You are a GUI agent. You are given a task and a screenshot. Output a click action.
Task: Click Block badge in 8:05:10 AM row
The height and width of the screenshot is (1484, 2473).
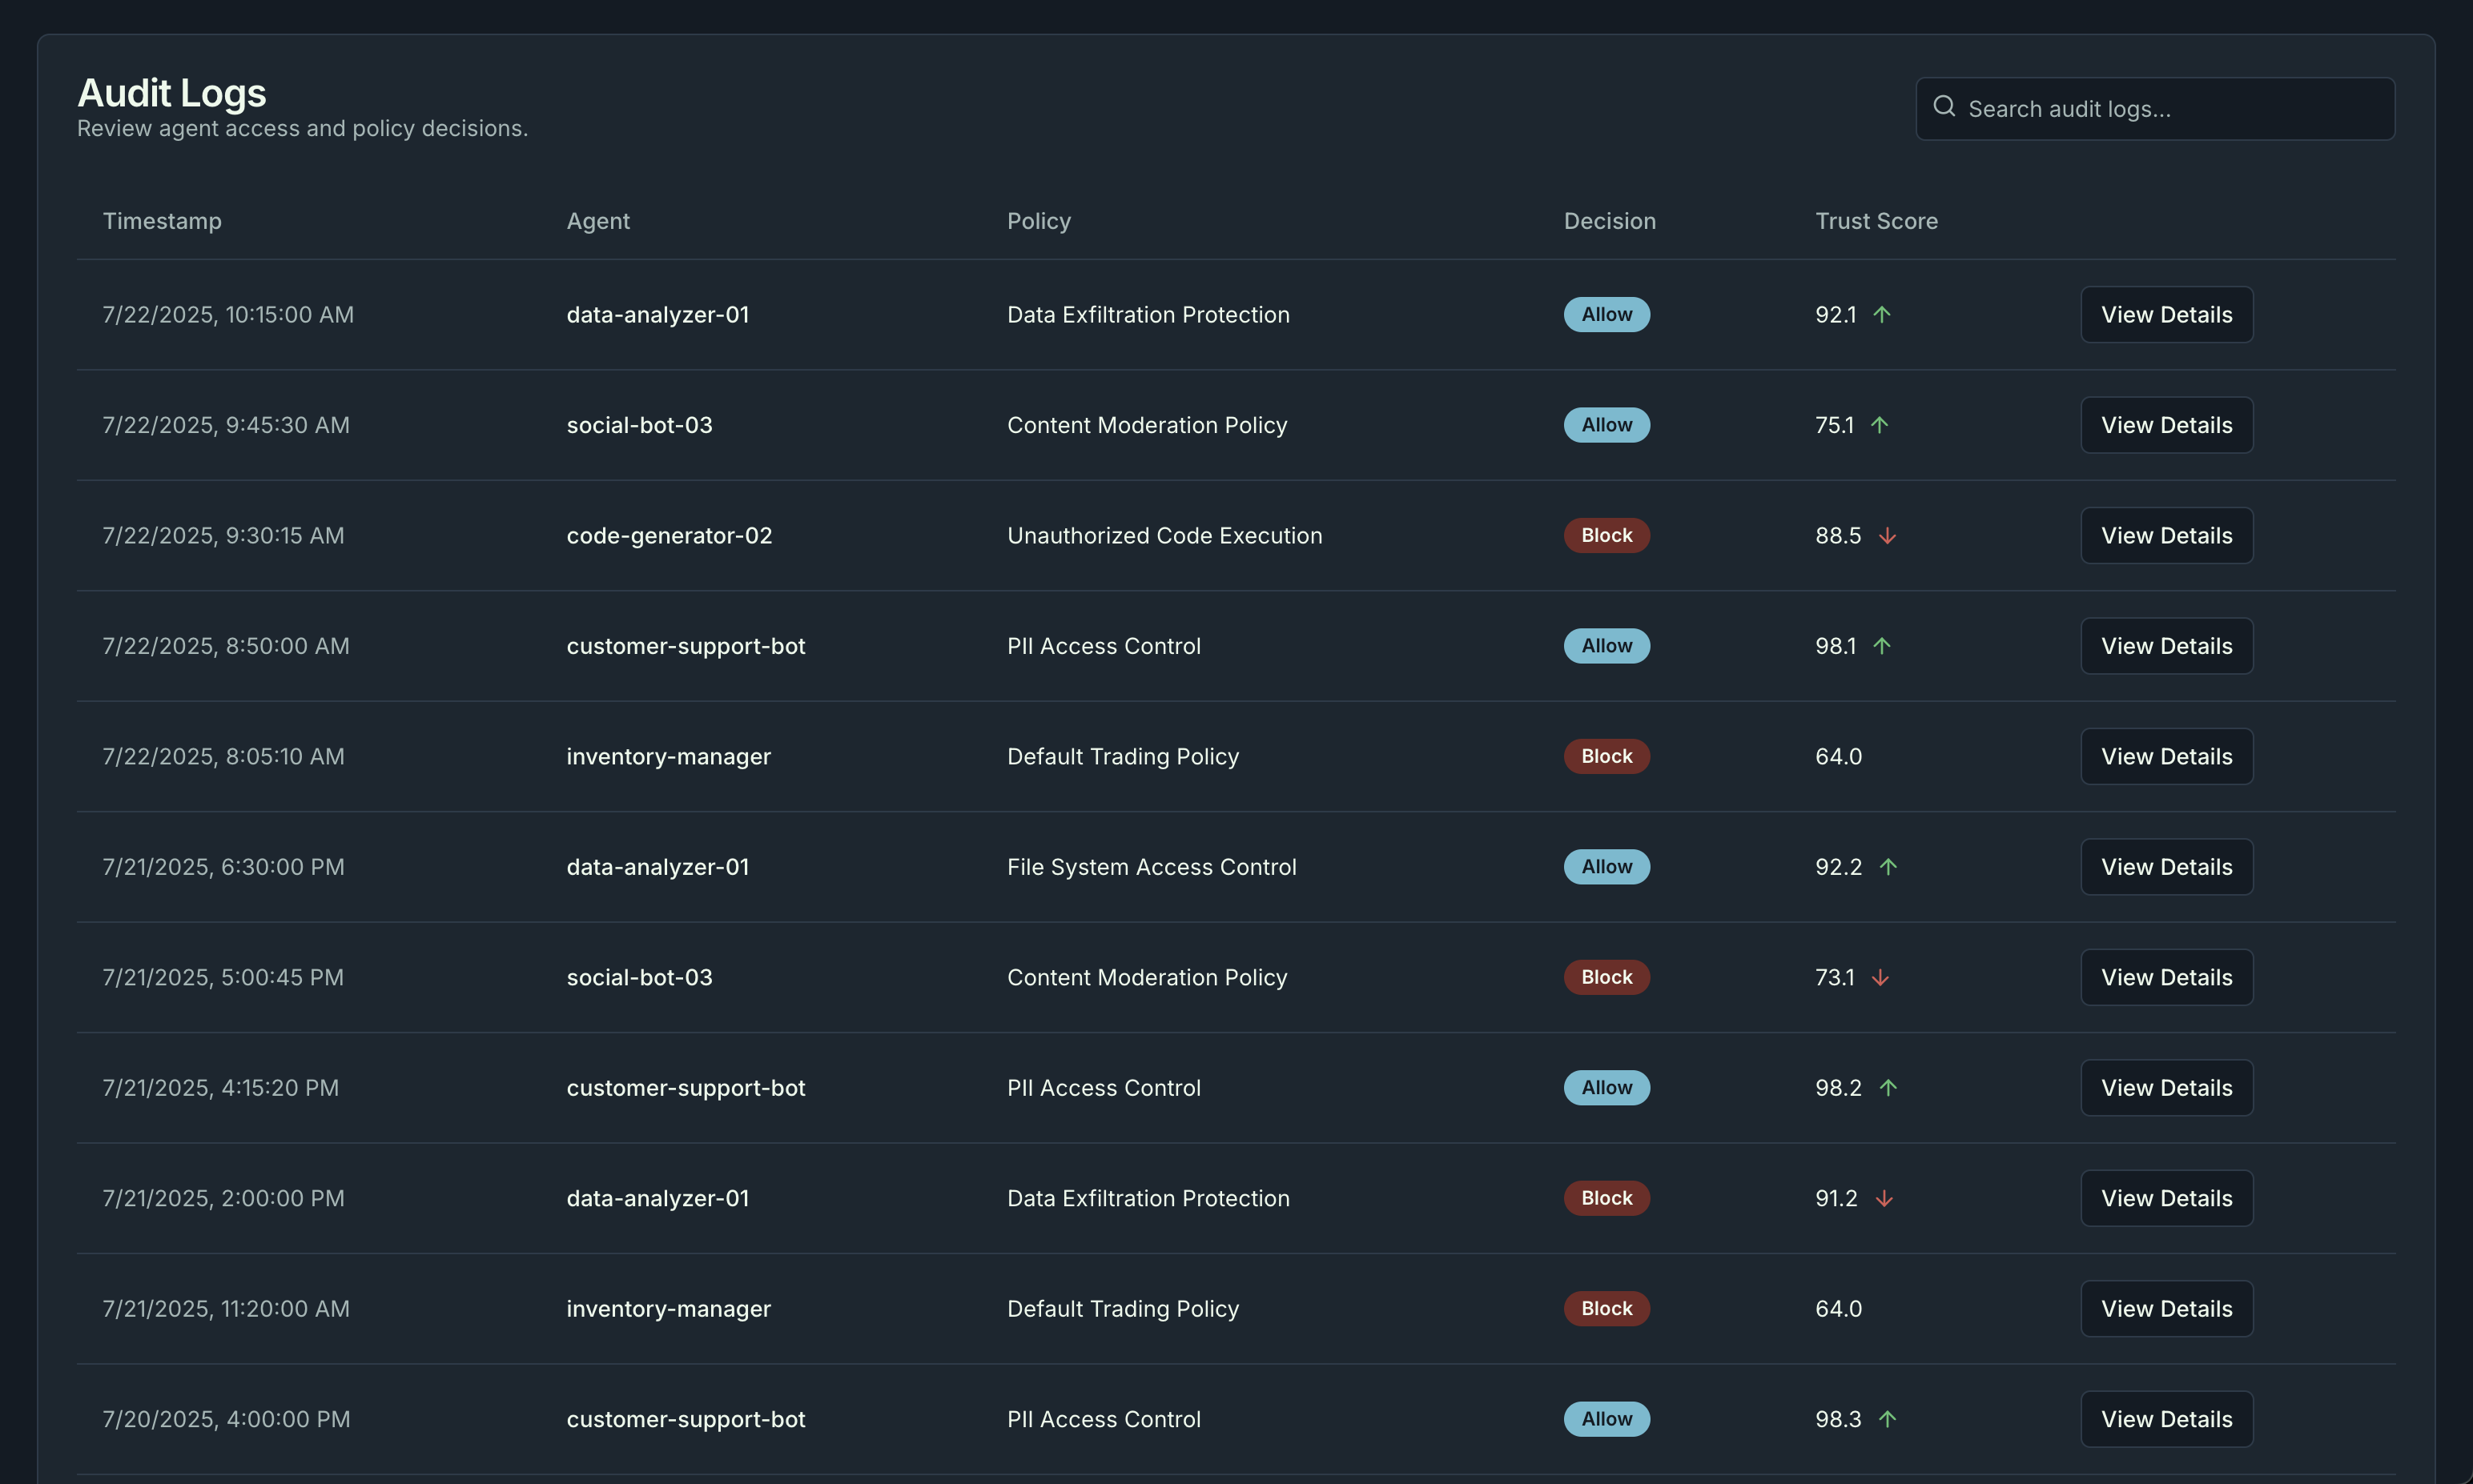pos(1606,757)
